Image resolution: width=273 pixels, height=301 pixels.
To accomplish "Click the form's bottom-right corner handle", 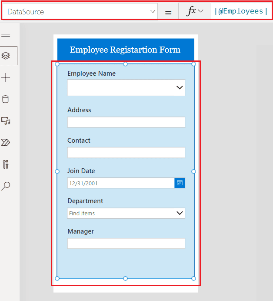I will tap(193, 278).
